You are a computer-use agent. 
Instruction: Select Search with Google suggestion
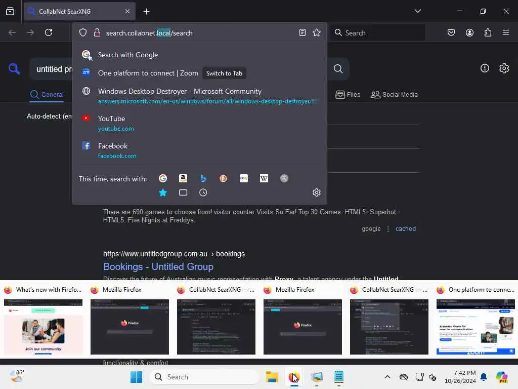199,55
